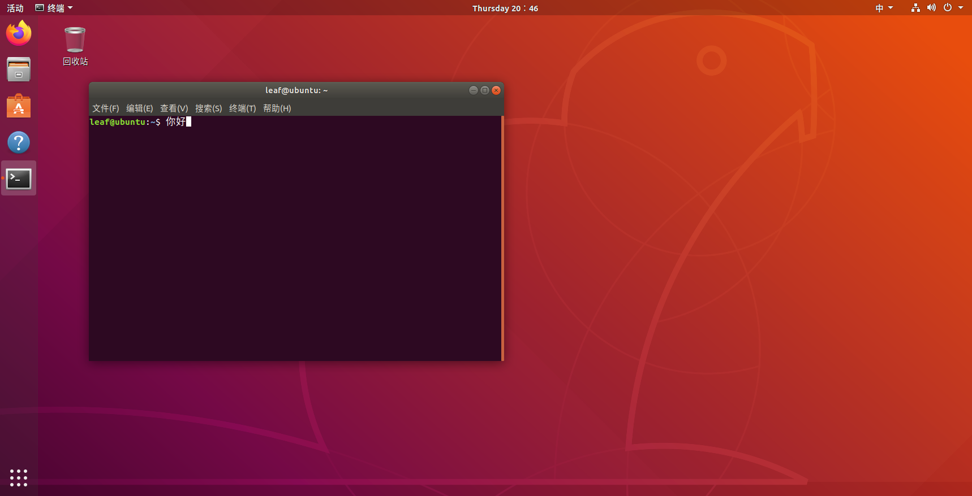This screenshot has height=496, width=972.
Task: Minimize the terminal window
Action: click(474, 90)
